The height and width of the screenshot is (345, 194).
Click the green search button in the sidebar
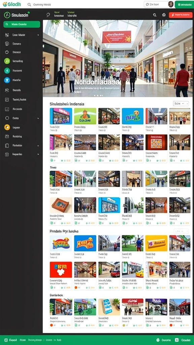coord(22,24)
